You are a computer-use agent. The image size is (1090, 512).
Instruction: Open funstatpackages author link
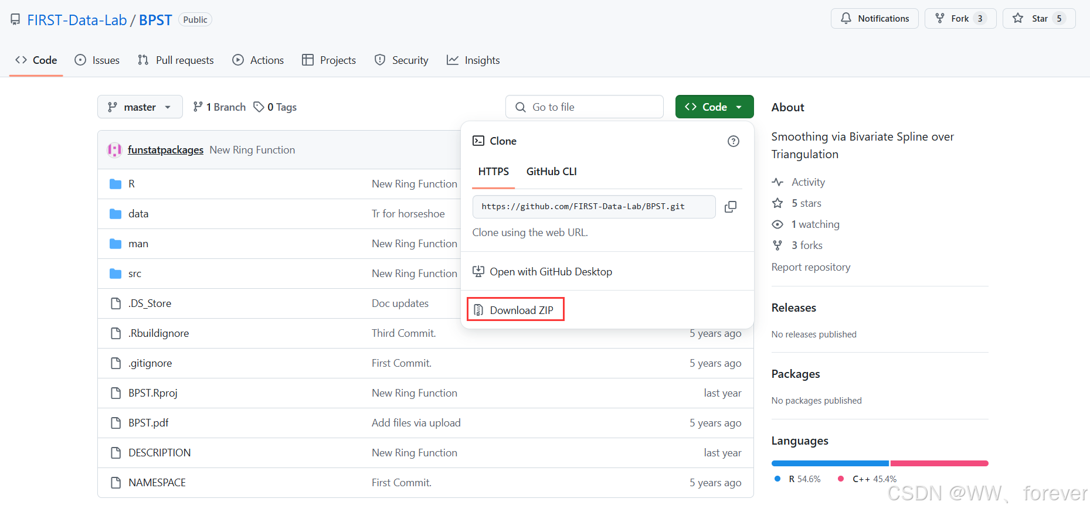[165, 150]
